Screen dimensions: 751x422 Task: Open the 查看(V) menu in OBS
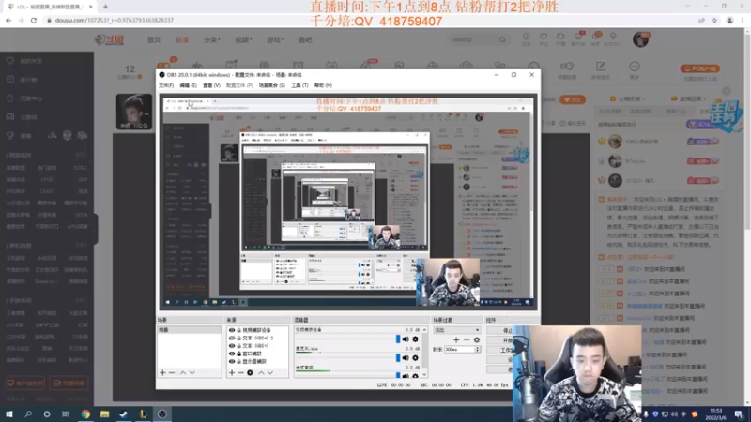coord(211,85)
